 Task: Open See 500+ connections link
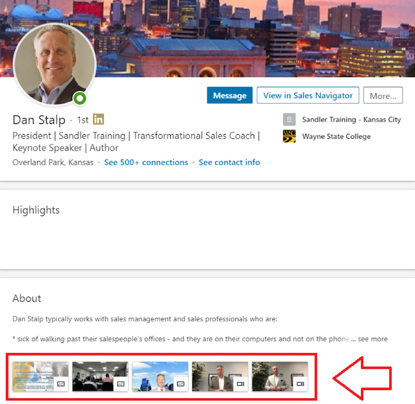point(146,162)
